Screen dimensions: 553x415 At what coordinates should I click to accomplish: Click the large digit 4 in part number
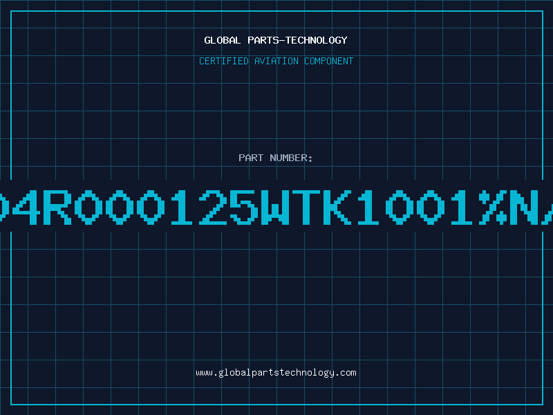pos(24,207)
